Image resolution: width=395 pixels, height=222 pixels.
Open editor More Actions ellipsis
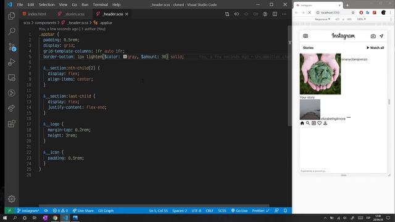click(284, 14)
